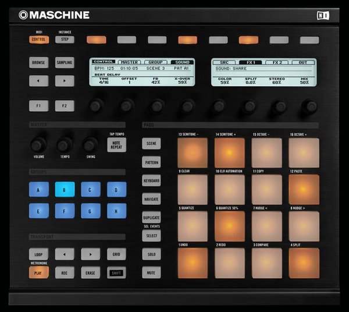The height and width of the screenshot is (312, 349).
Task: Tap pad 9 CLEAR
Action: tap(193, 190)
